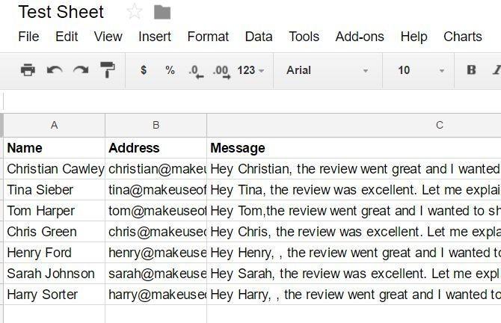Toggle bold formatting

pos(471,70)
